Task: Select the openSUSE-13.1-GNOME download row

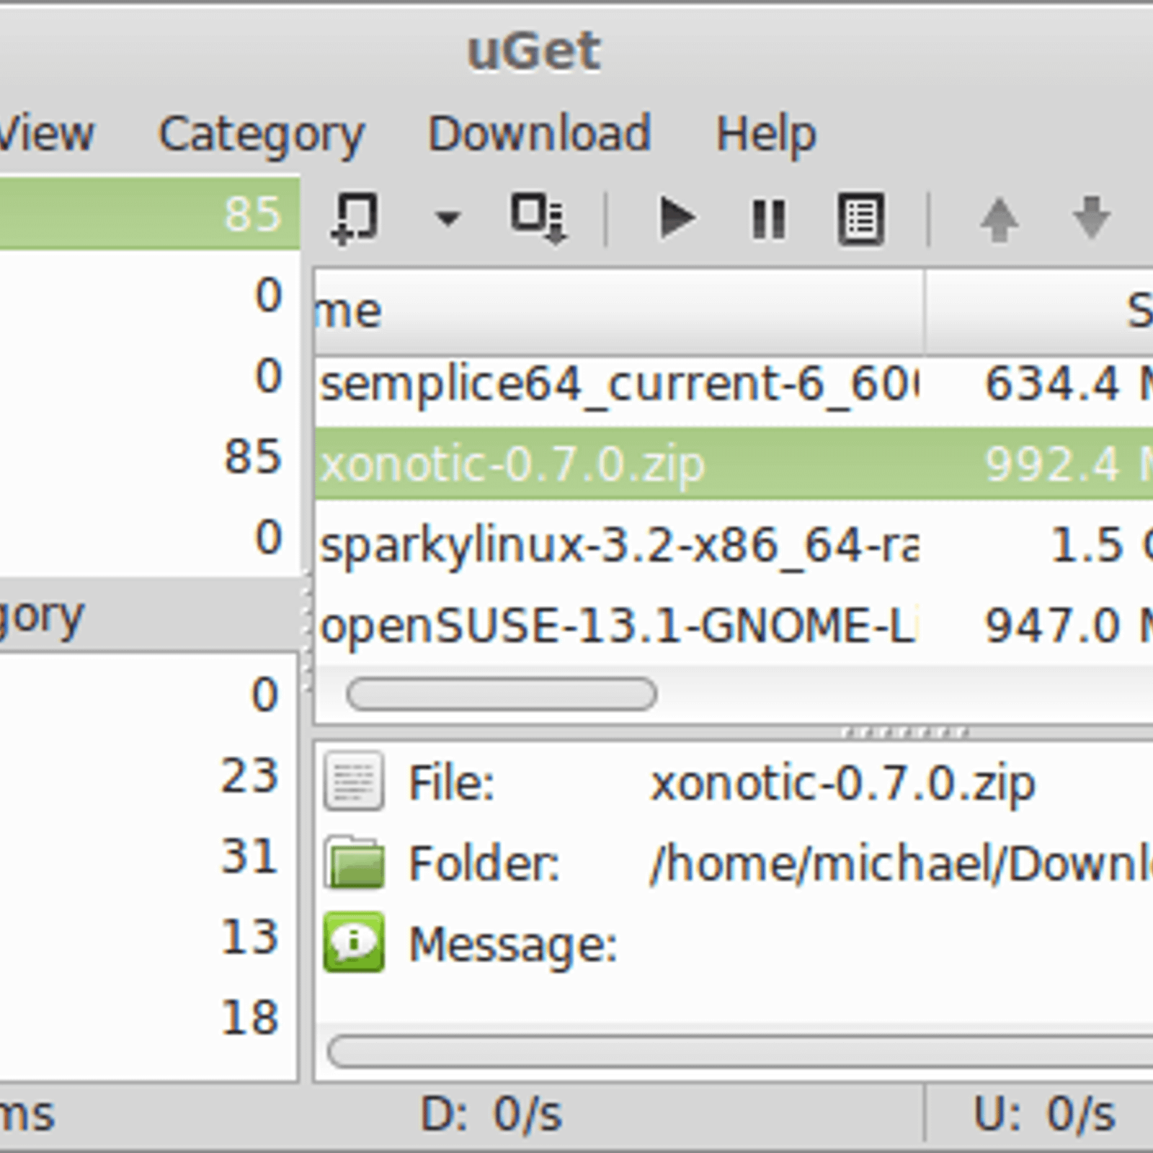Action: pos(734,626)
